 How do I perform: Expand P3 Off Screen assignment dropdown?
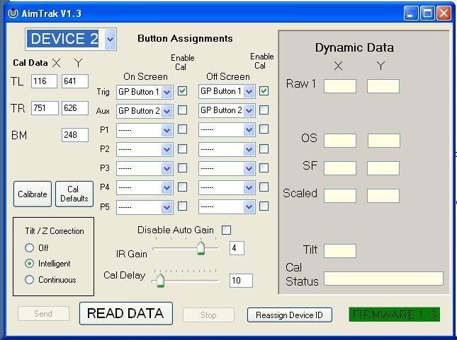coord(249,168)
